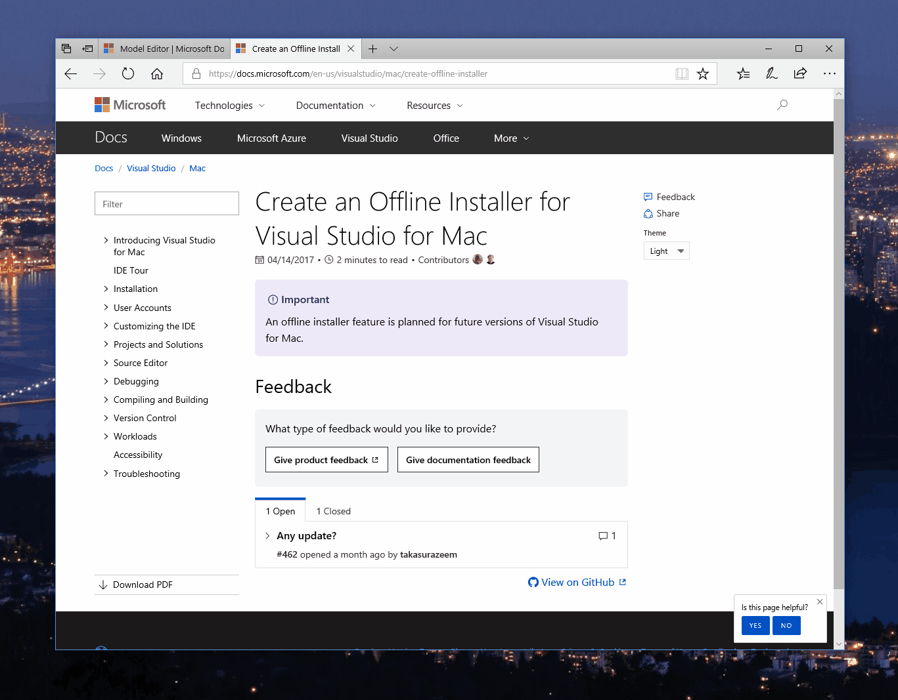Click the Add notes pen icon
This screenshot has width=898, height=700.
click(772, 73)
